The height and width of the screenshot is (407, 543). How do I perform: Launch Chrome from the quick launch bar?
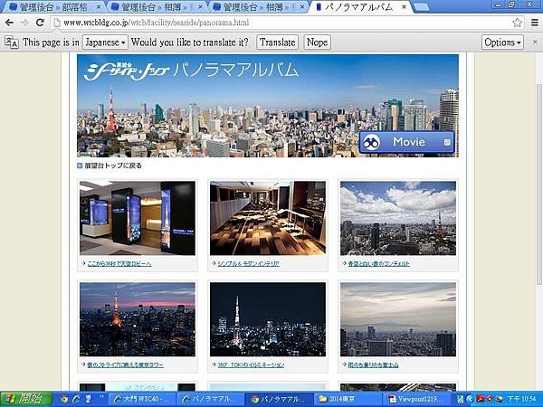tap(63, 399)
